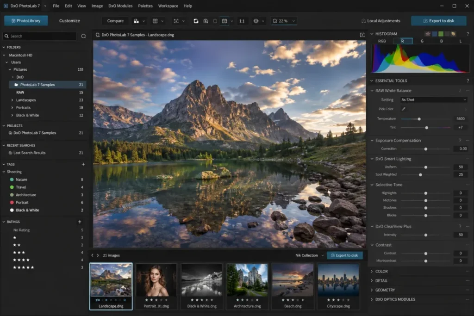Open the Nik Collection dropdown

tap(309, 255)
